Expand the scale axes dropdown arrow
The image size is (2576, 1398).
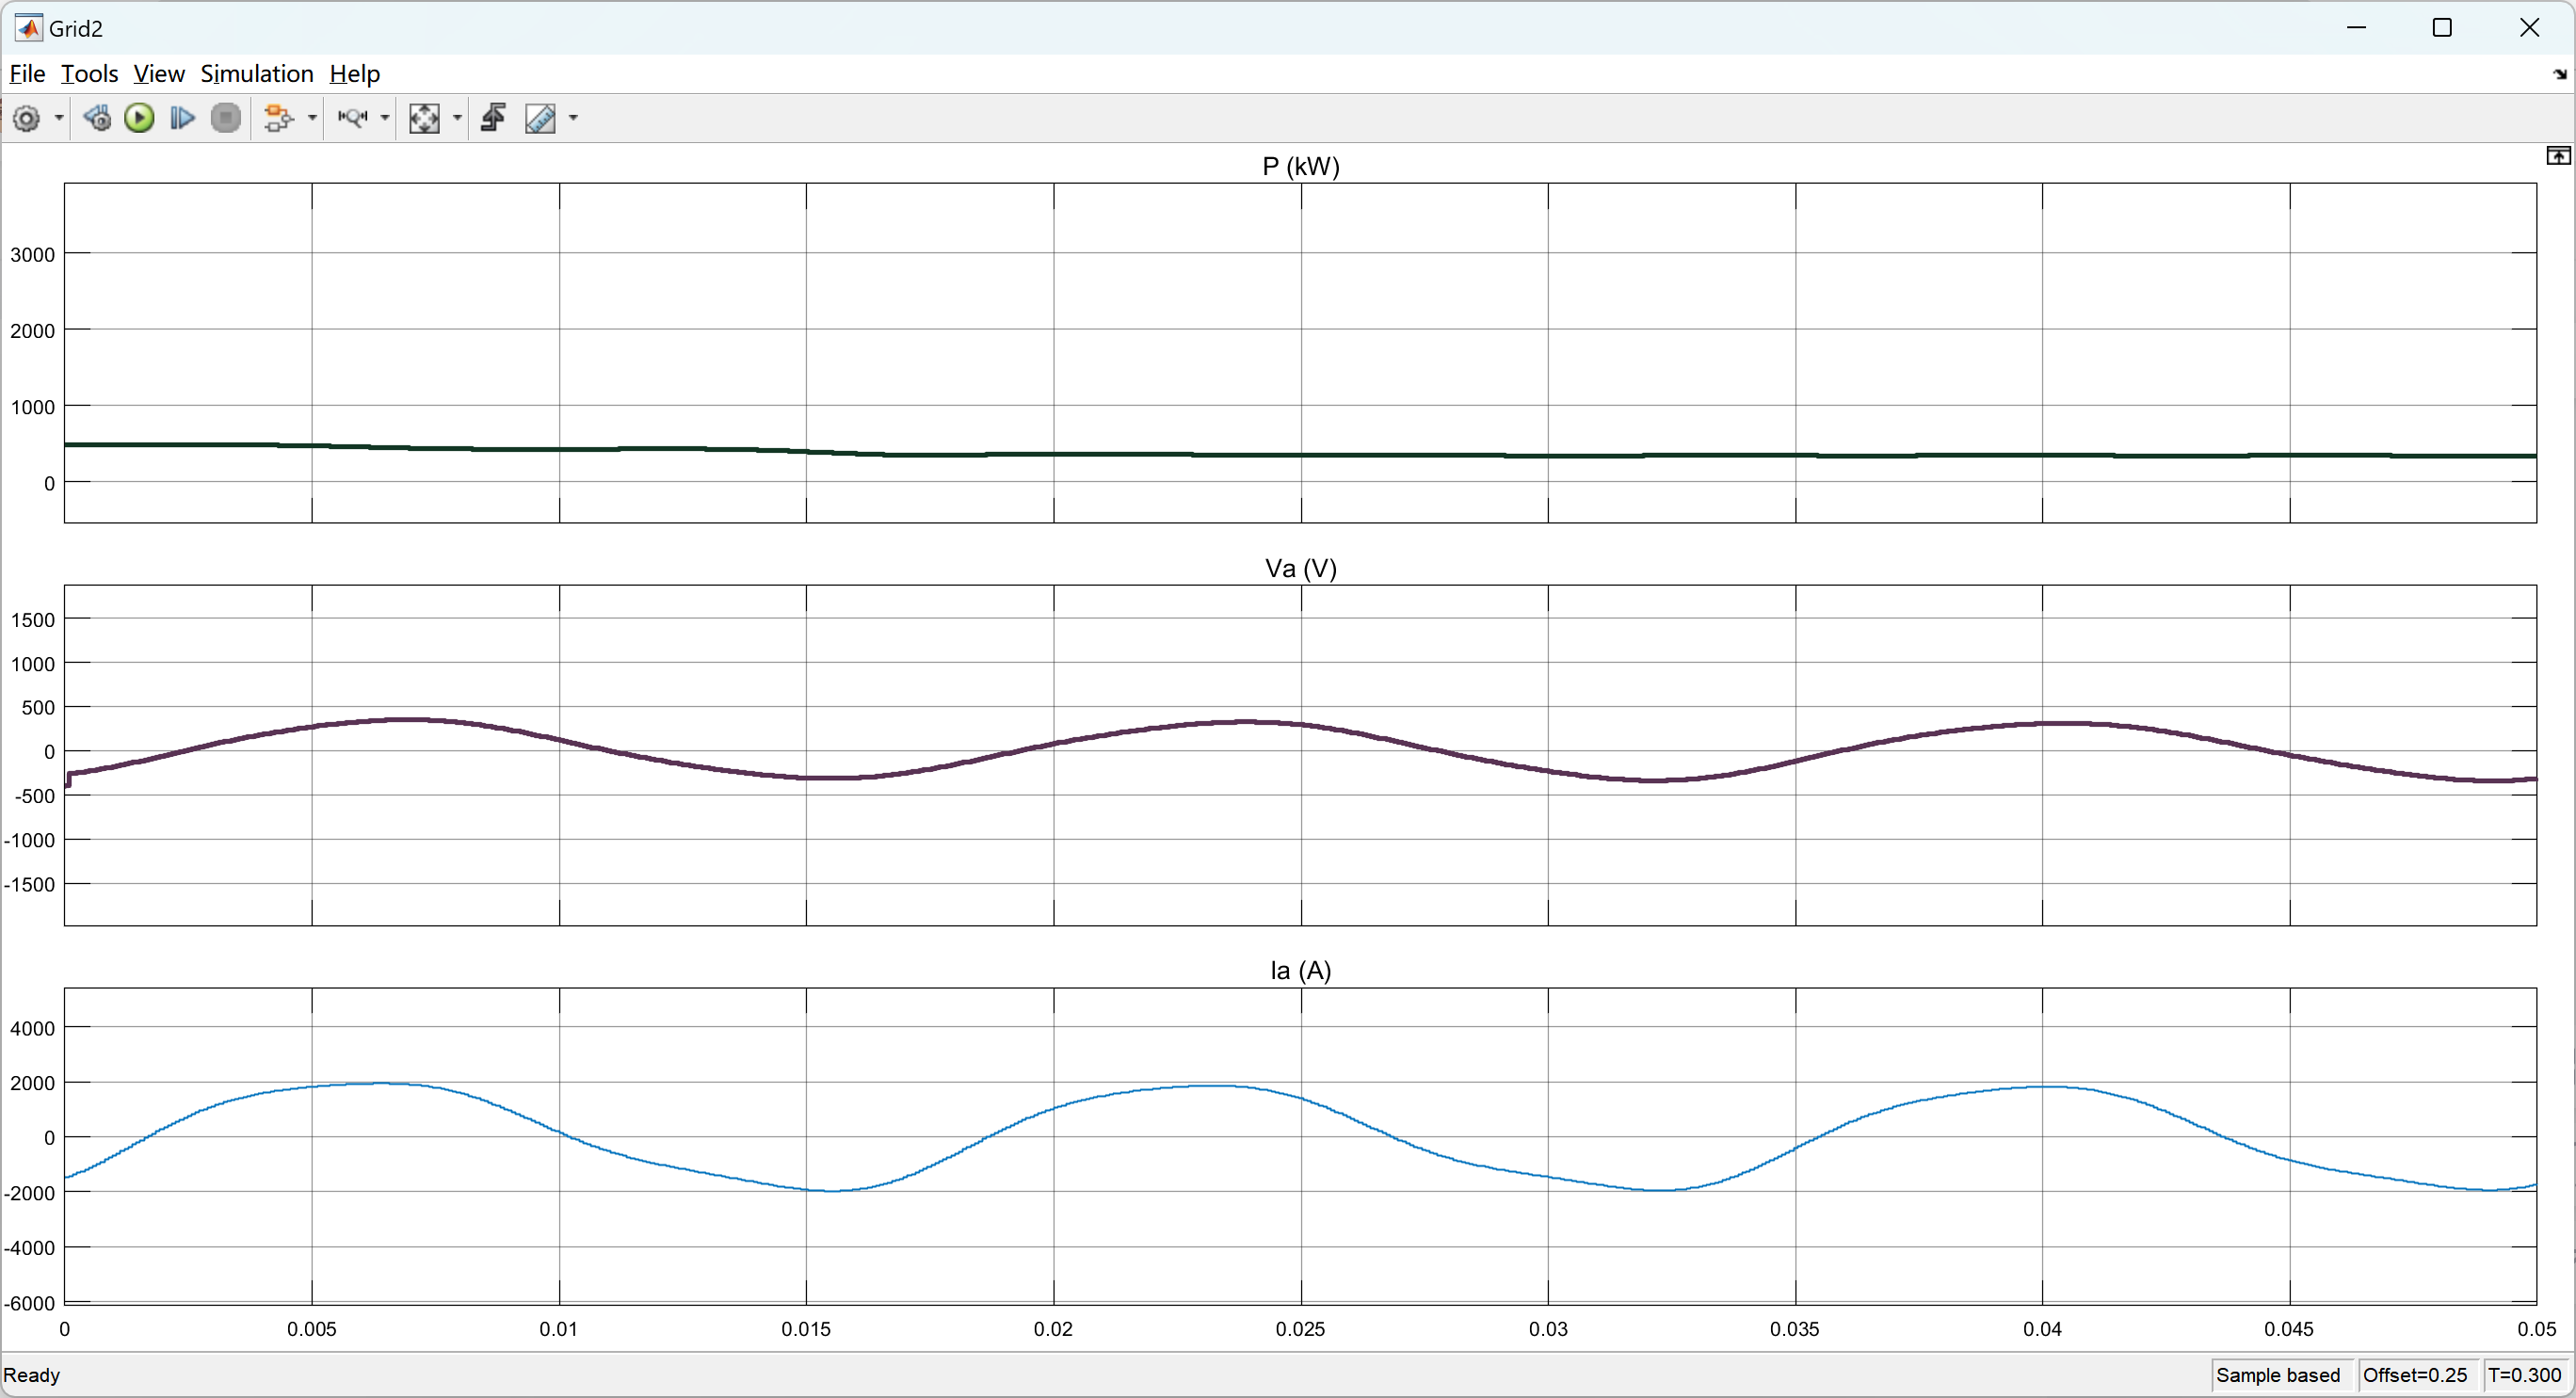tap(457, 118)
